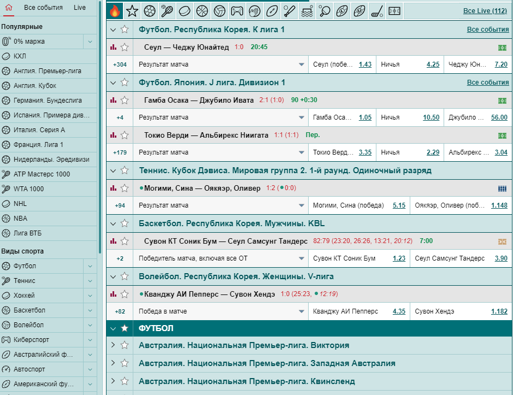Filter live events by basketball icon

(x=202, y=11)
